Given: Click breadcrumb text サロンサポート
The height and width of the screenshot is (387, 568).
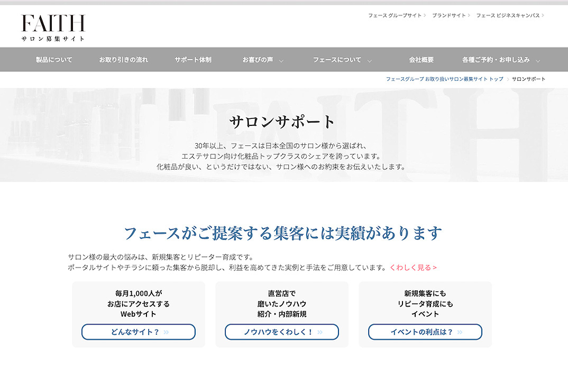Looking at the screenshot, I should (x=528, y=79).
